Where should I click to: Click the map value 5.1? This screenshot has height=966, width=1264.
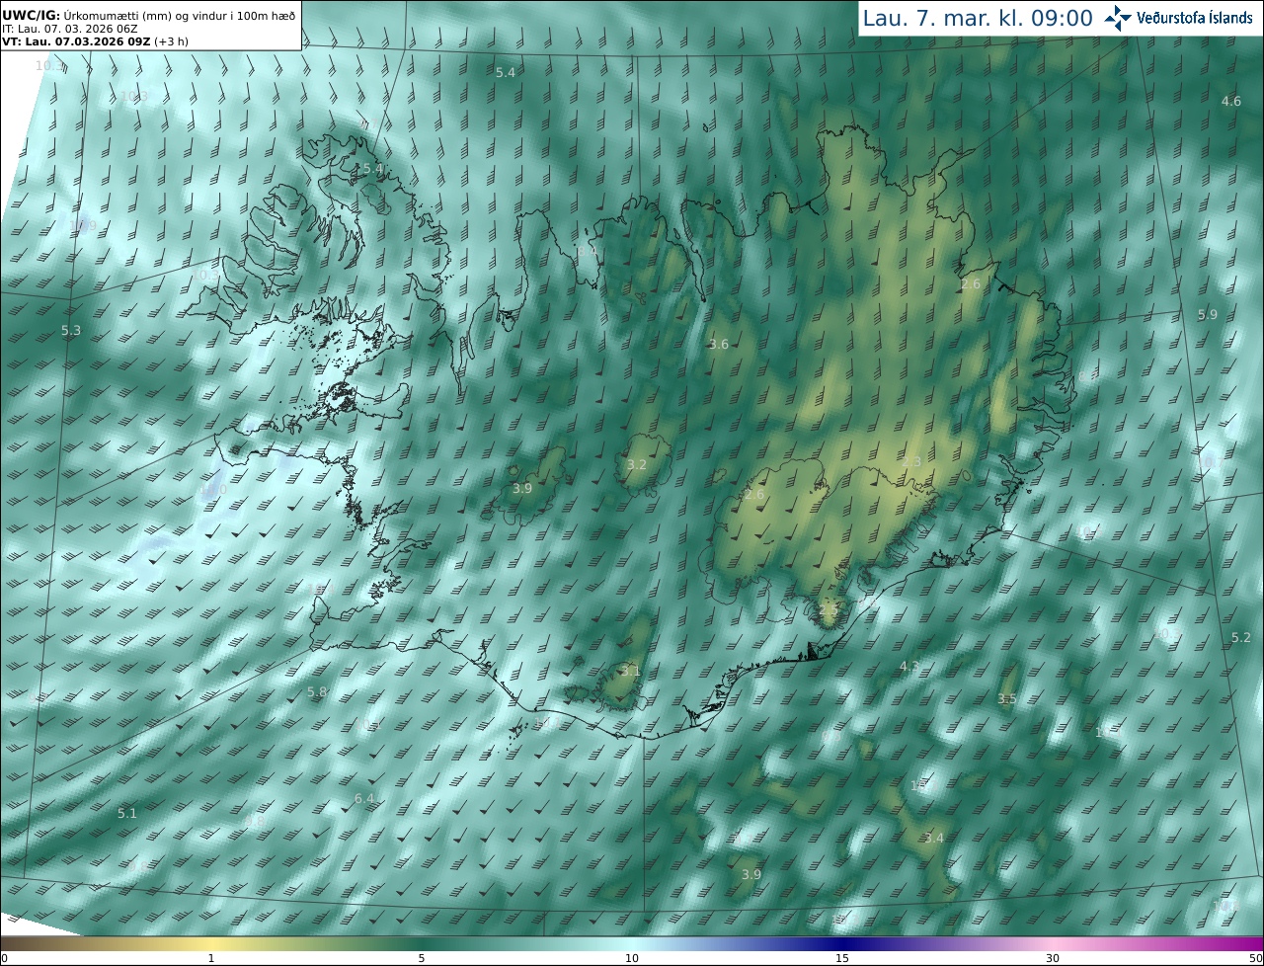tap(127, 814)
